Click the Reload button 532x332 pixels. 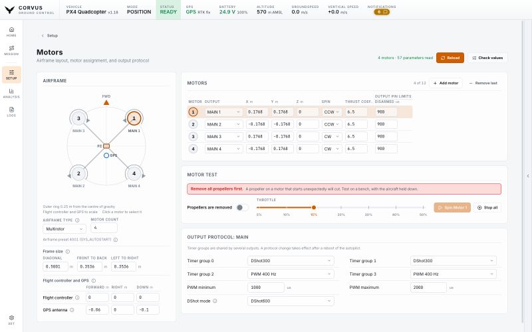[x=450, y=58]
